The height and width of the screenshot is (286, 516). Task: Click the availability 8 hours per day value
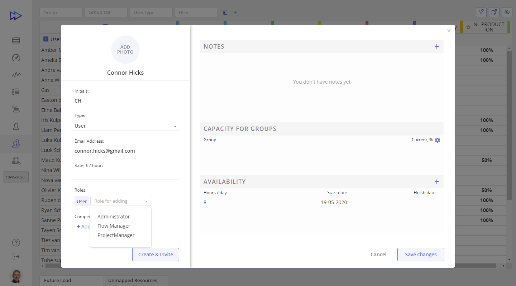coord(205,202)
